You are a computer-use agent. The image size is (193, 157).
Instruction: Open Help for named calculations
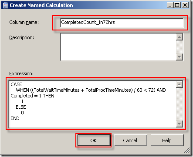[x=167, y=140]
